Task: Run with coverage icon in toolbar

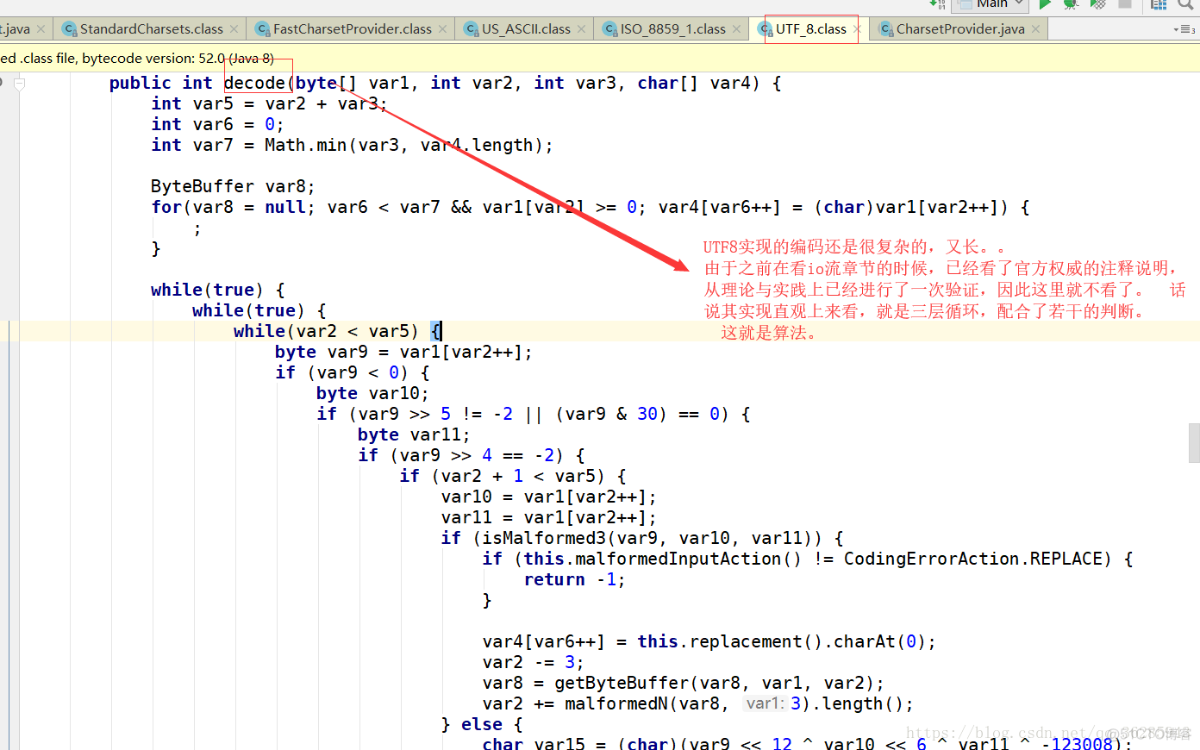Action: pos(1098,4)
